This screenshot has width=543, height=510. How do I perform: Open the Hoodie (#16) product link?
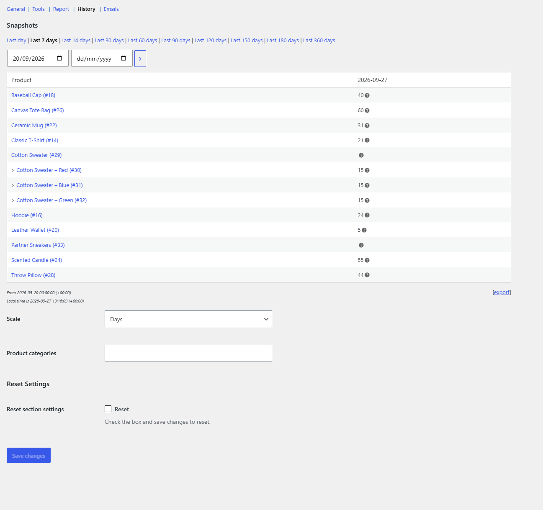[27, 215]
